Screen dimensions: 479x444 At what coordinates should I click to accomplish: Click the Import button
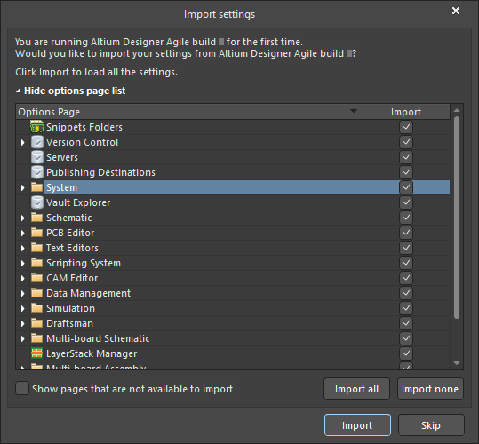click(357, 424)
